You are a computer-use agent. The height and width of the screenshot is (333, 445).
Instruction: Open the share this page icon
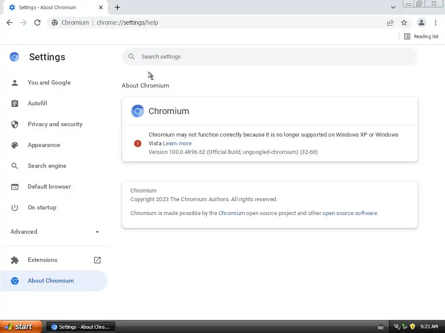point(390,23)
